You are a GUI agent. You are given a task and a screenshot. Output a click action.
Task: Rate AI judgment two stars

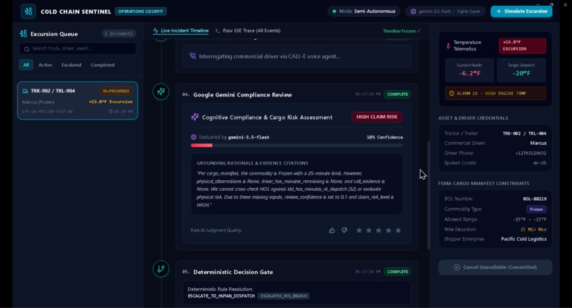(x=369, y=230)
